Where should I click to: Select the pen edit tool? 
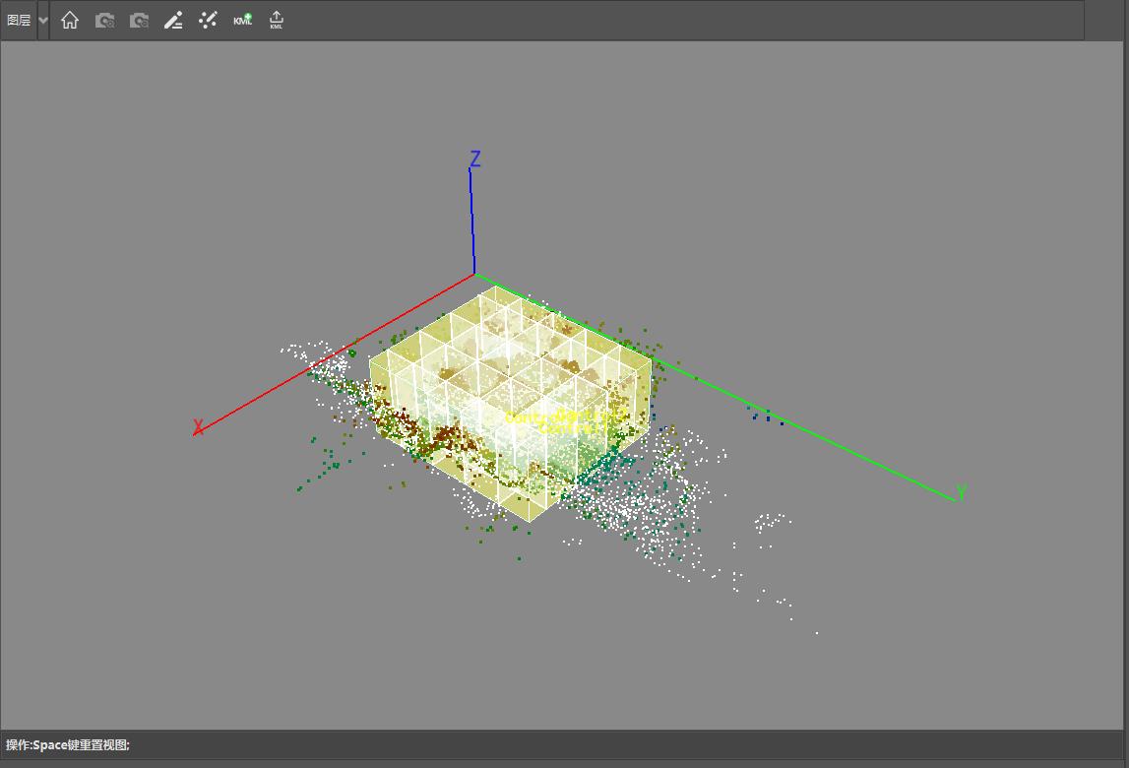173,20
